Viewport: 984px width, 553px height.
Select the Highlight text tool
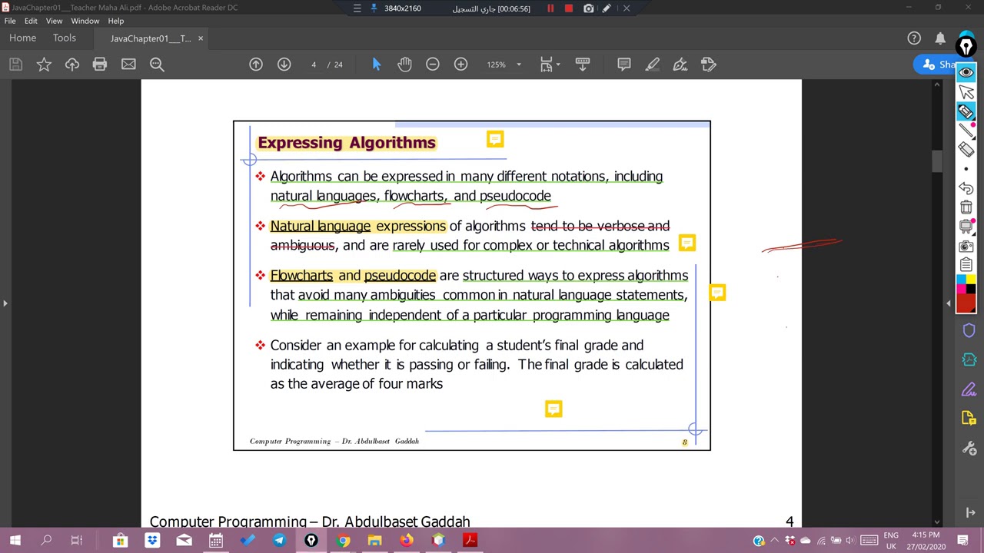652,65
